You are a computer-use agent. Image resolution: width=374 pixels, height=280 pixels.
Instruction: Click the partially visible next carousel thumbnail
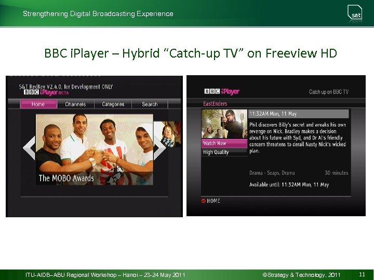click(167, 134)
